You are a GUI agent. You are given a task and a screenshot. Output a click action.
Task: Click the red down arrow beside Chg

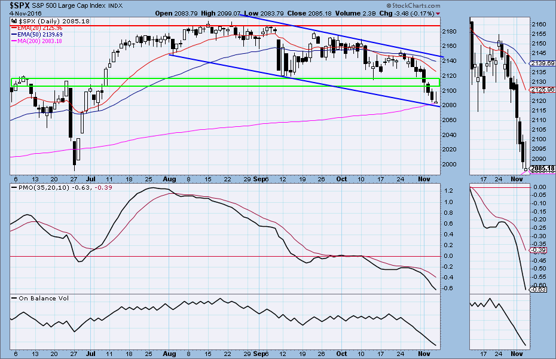point(438,13)
